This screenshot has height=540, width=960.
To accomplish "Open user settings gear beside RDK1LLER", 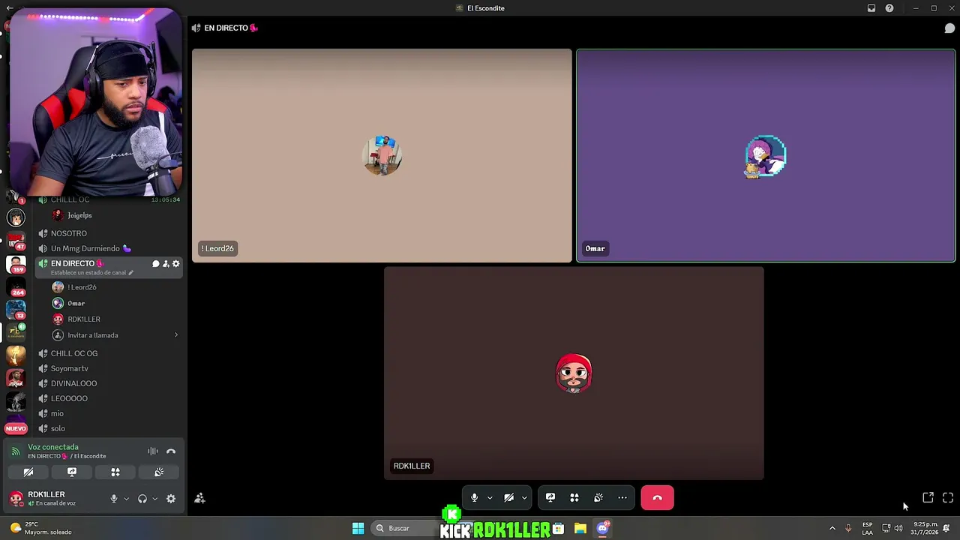I will [x=171, y=499].
